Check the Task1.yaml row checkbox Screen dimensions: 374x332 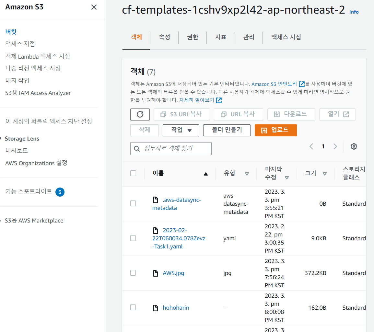(x=133, y=238)
